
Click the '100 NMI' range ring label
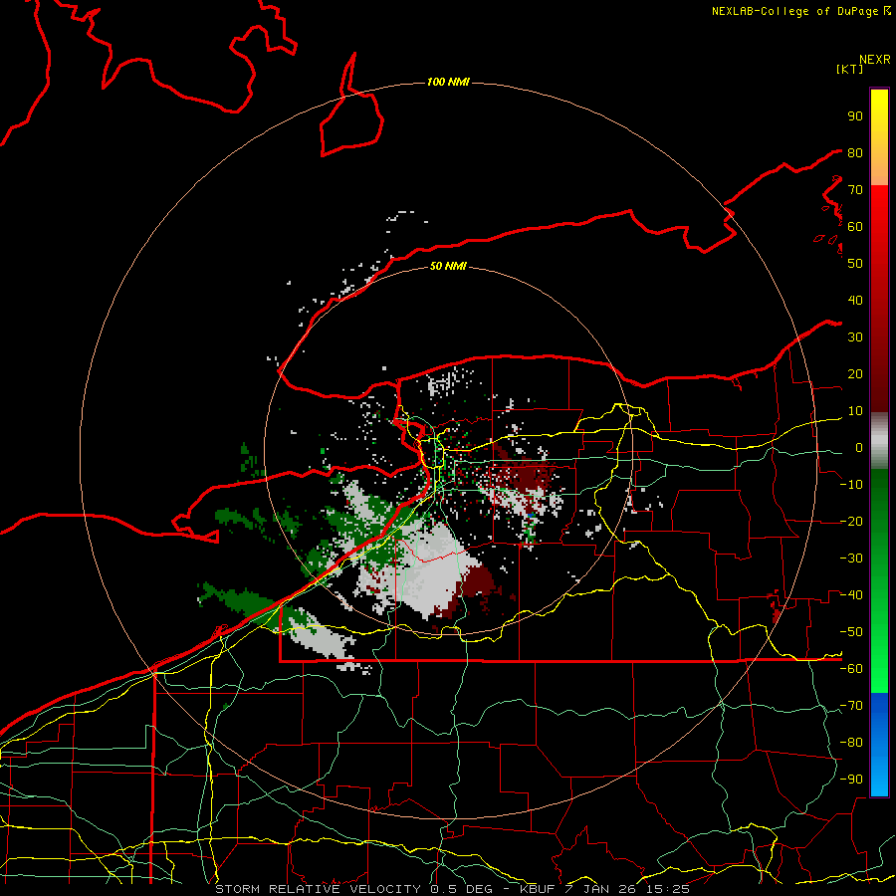[x=448, y=83]
